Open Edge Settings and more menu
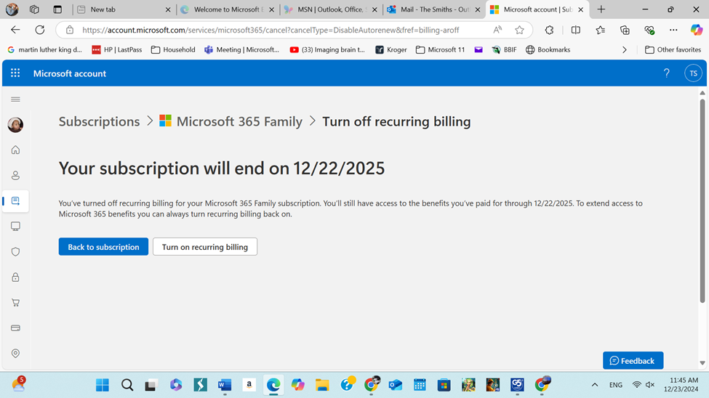 673,30
